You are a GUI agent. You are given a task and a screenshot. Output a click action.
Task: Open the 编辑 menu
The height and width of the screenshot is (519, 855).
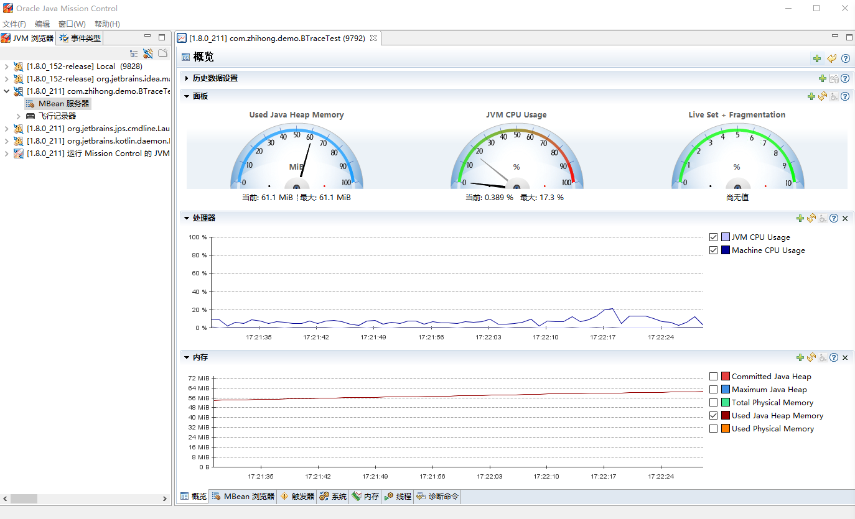point(42,24)
